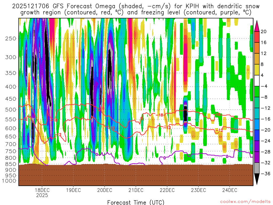The width and height of the screenshot is (273, 205).
Task: Click the 23DEC date label on the time axis
Action: [198, 190]
